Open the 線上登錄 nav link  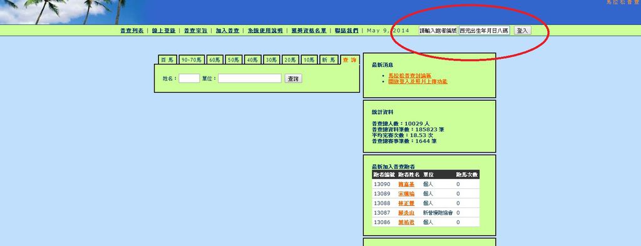163,31
